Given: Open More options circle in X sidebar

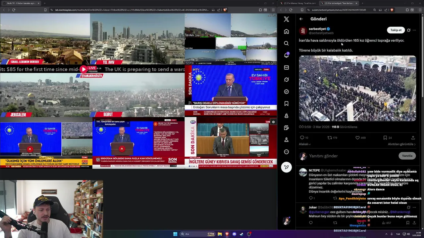Looking at the screenshot, I should (286, 152).
